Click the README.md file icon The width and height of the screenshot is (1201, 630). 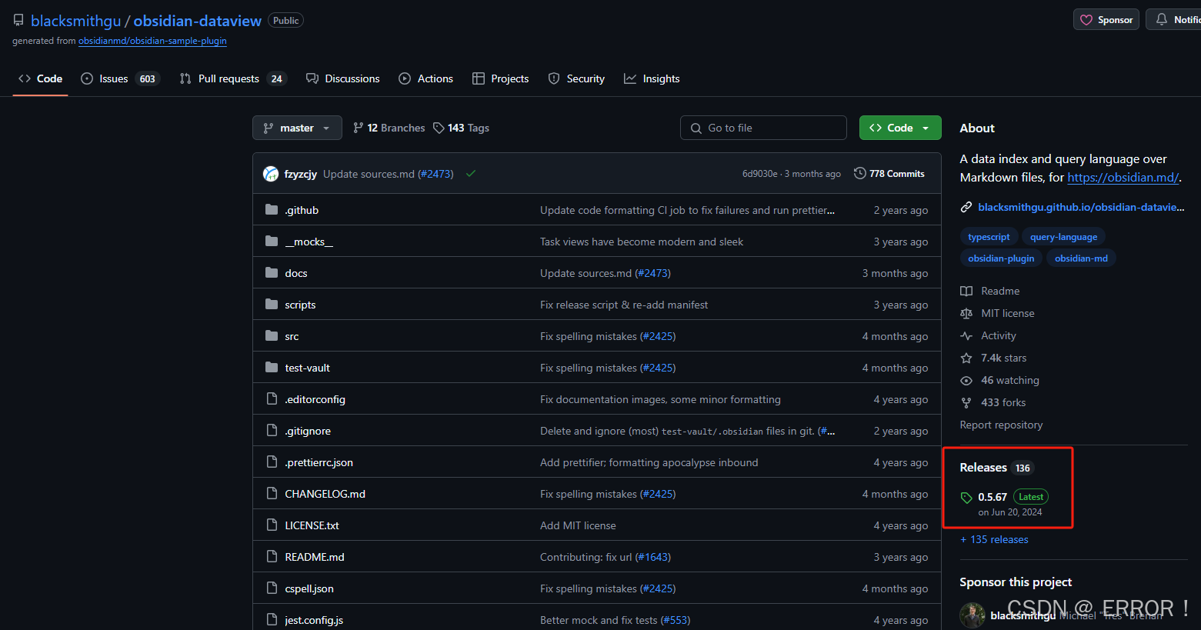point(271,557)
